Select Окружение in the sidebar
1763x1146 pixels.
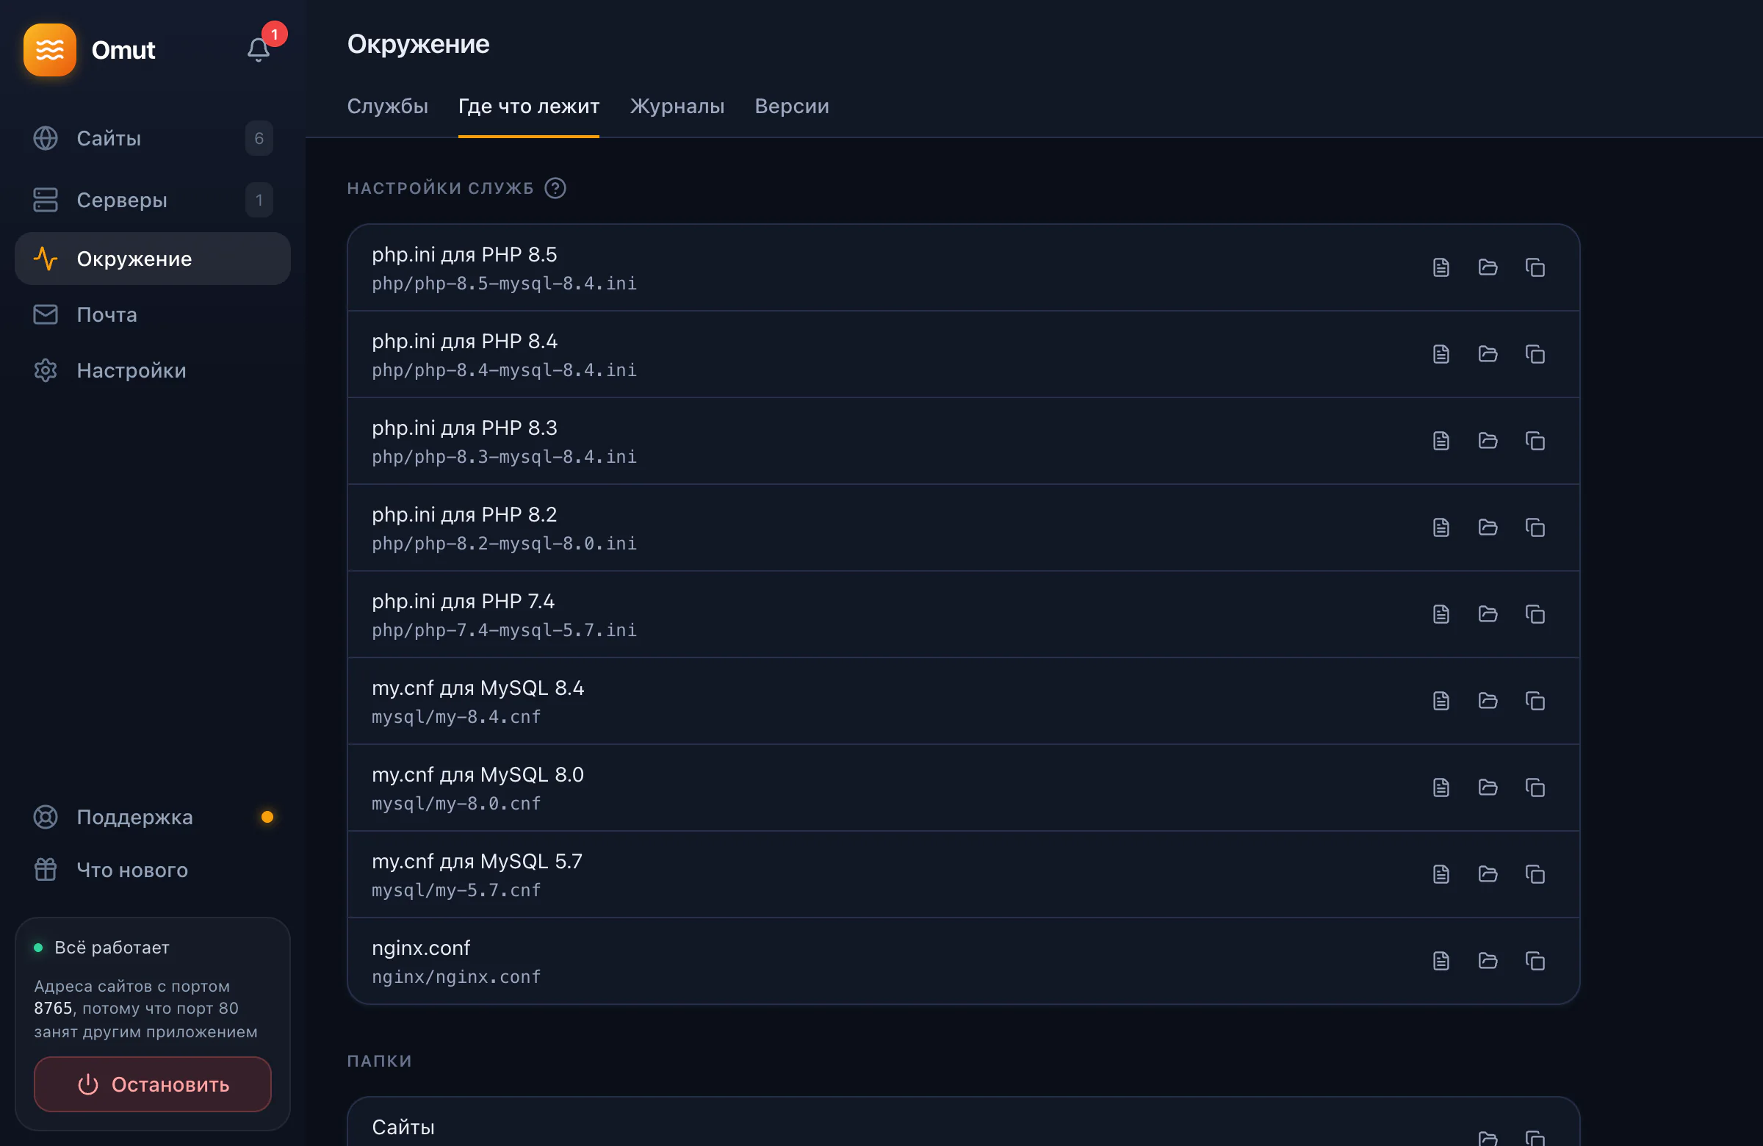coord(153,259)
